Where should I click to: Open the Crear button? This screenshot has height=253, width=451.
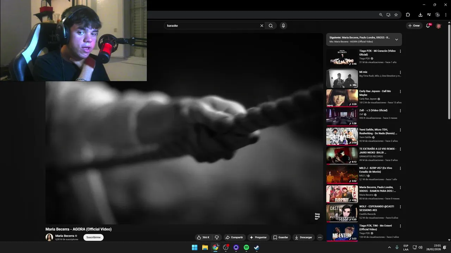point(414,26)
